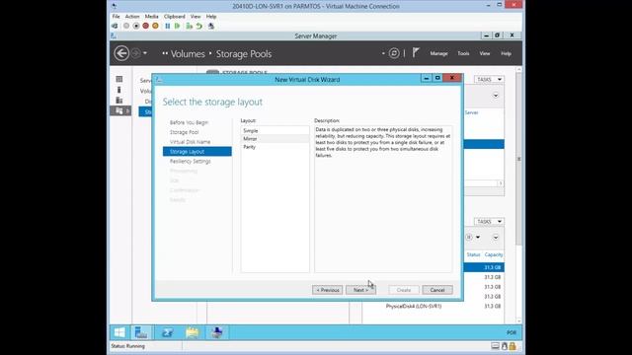This screenshot has height=355, width=632.
Task: Click the Revert toolbar icon
Action: [x=199, y=27]
